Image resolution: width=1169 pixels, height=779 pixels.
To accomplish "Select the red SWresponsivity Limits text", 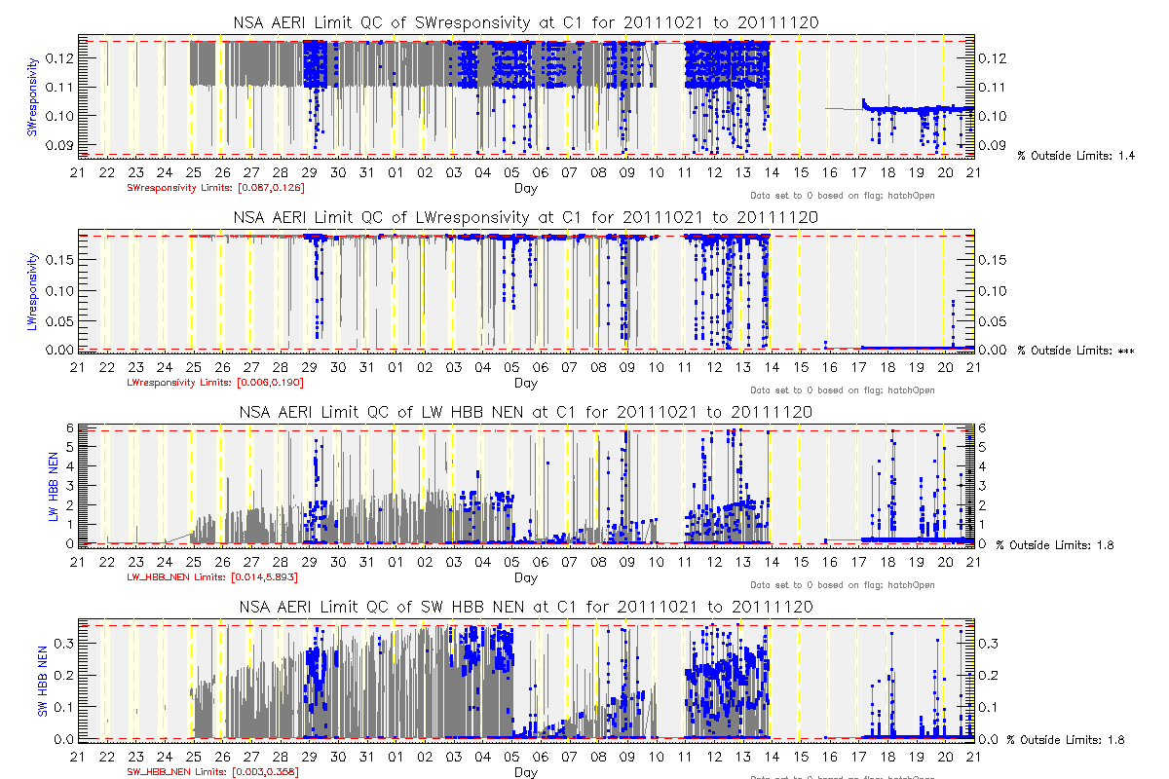I will coord(216,188).
